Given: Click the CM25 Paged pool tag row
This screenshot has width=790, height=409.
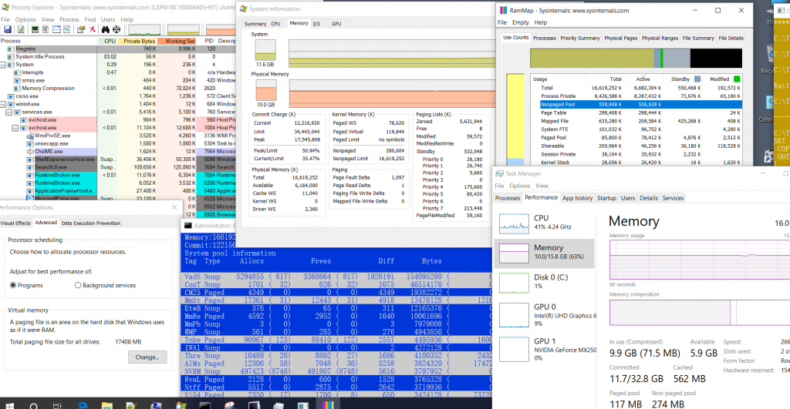Looking at the screenshot, I should coord(336,292).
